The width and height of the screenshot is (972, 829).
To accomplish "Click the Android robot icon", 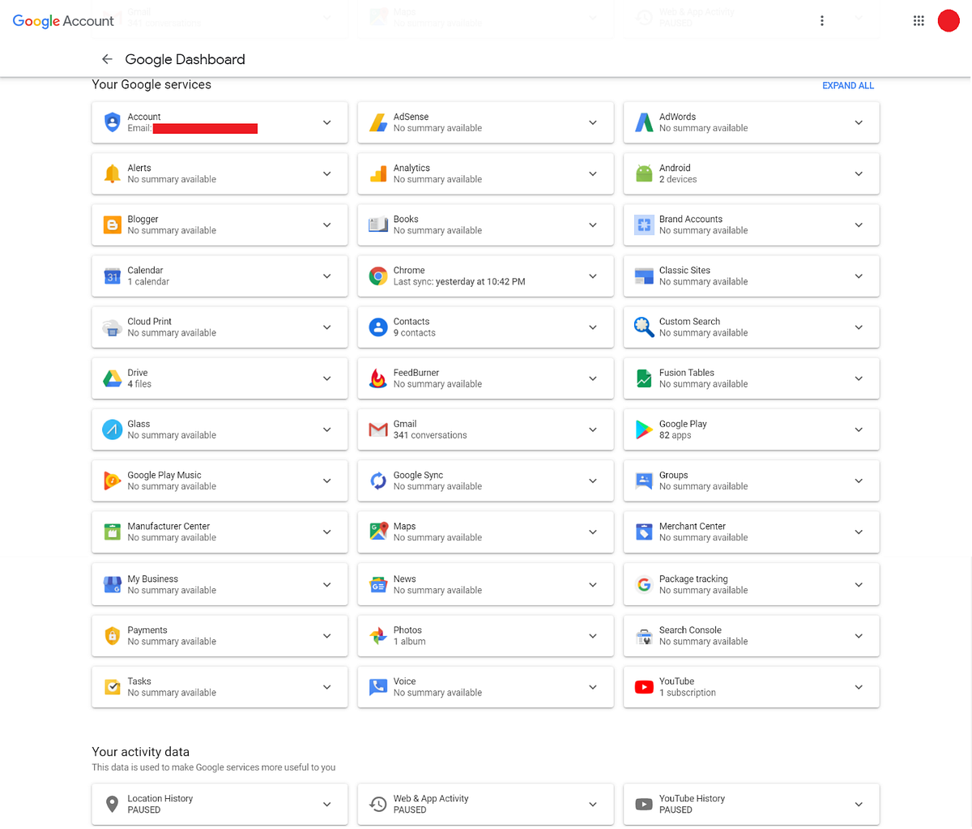I will (643, 173).
